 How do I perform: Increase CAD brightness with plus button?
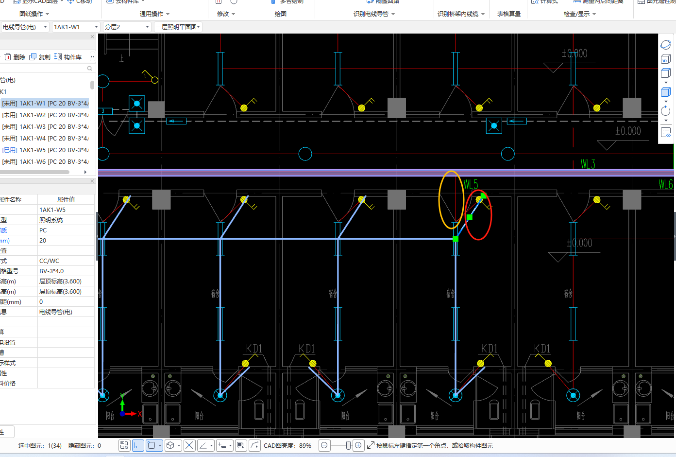click(358, 445)
